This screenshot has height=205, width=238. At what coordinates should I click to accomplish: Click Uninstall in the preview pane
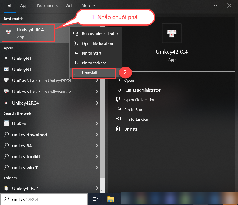tap(132, 129)
